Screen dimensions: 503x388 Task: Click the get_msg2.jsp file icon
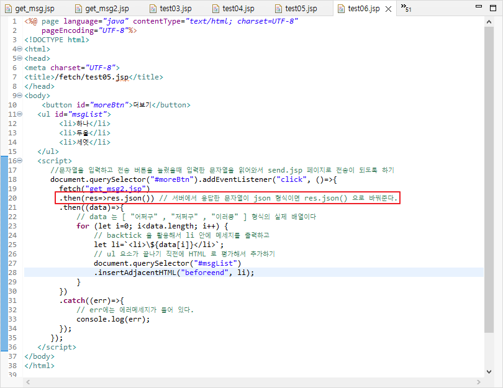click(78, 9)
